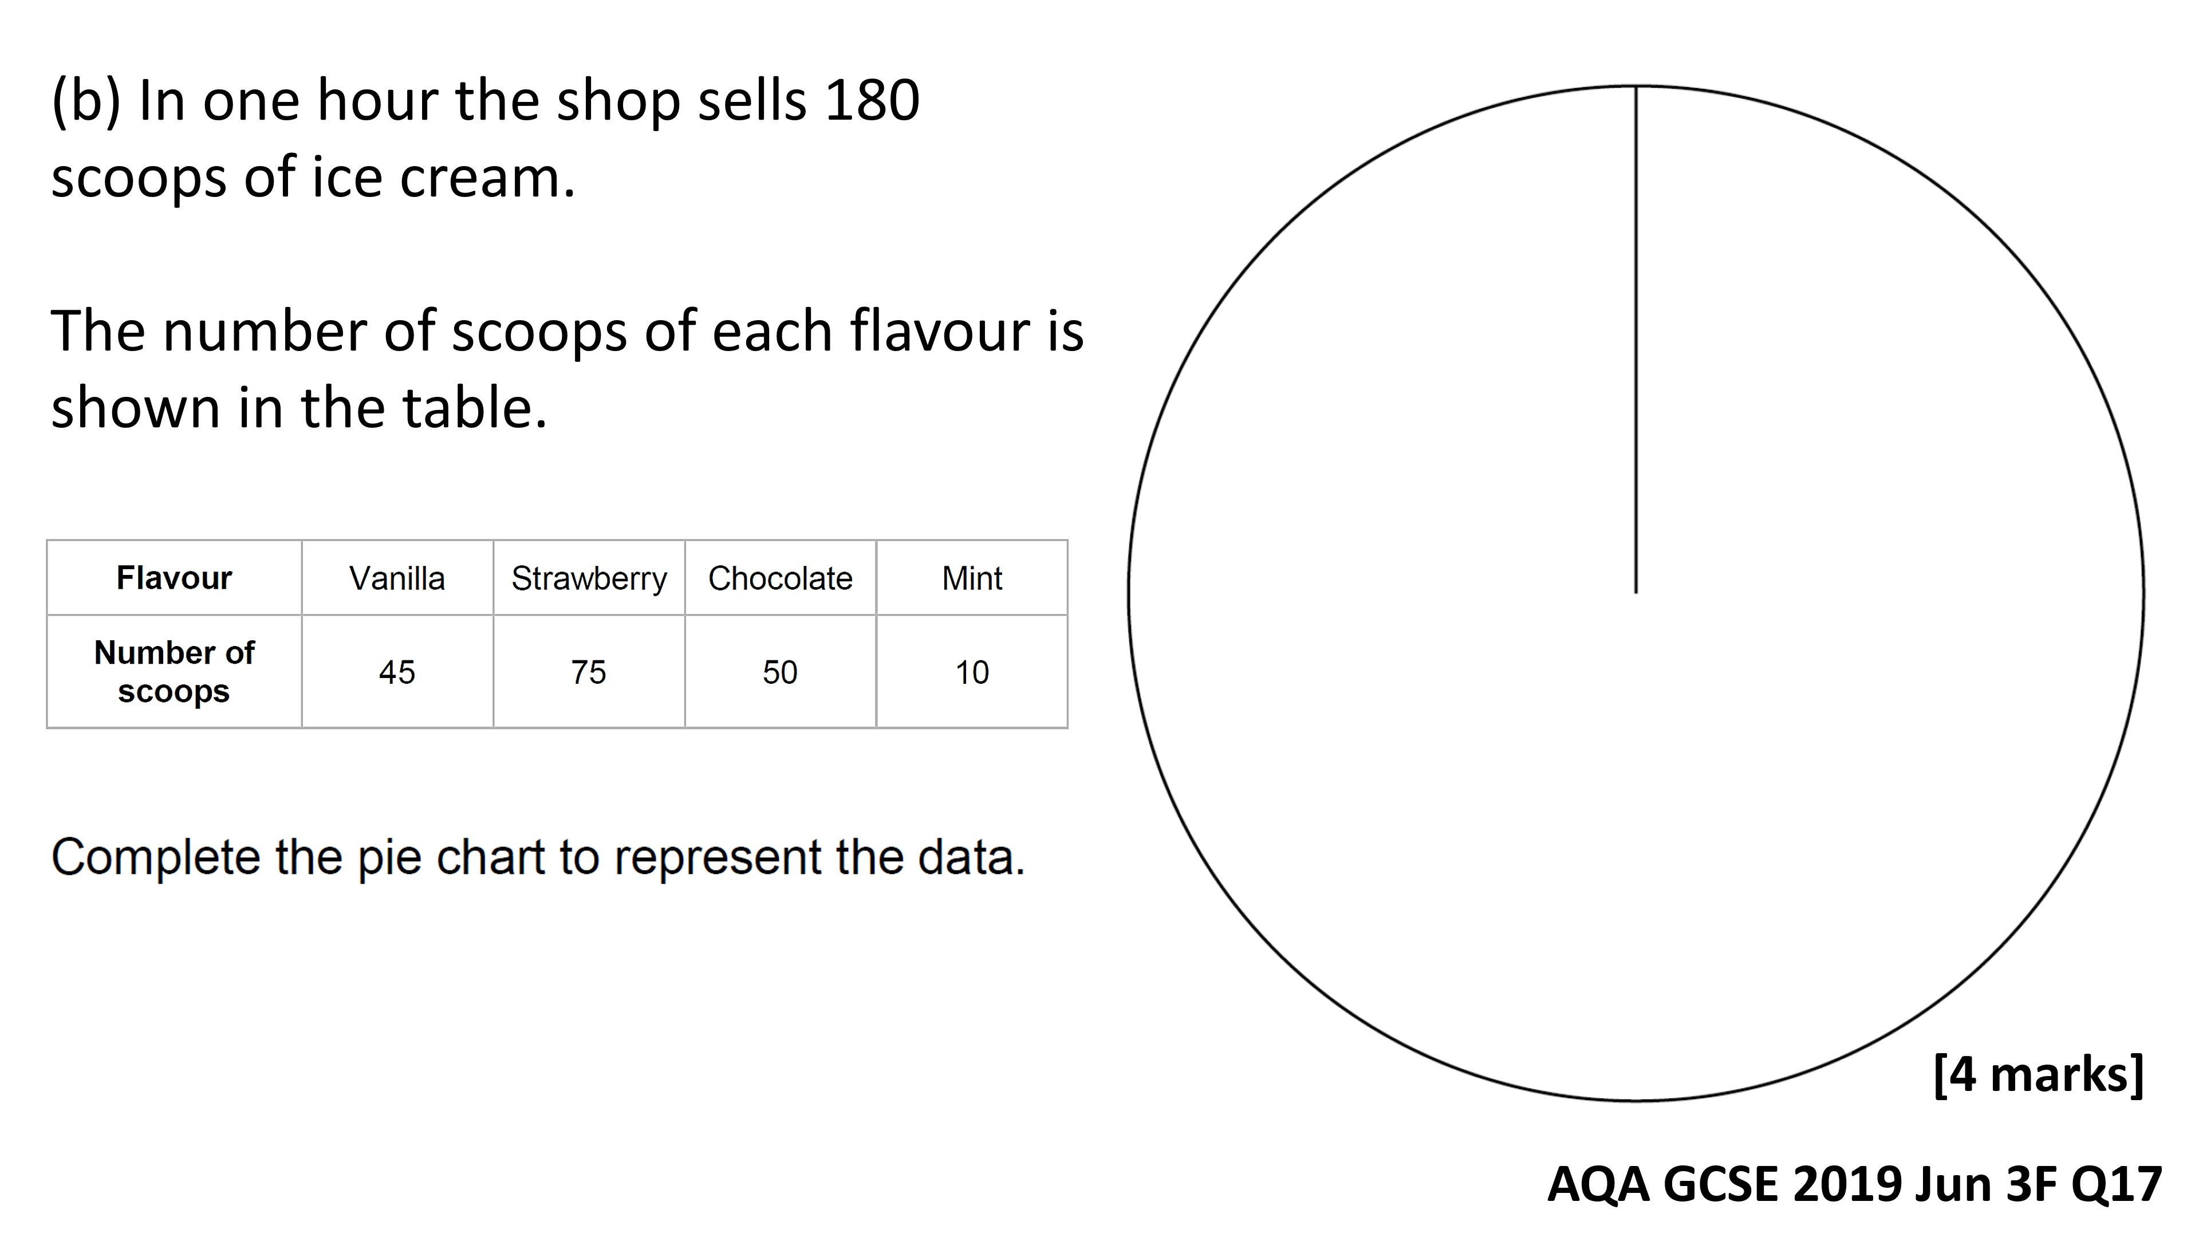The image size is (2199, 1237).
Task: Click the [4 marks] label
Action: [2039, 1074]
